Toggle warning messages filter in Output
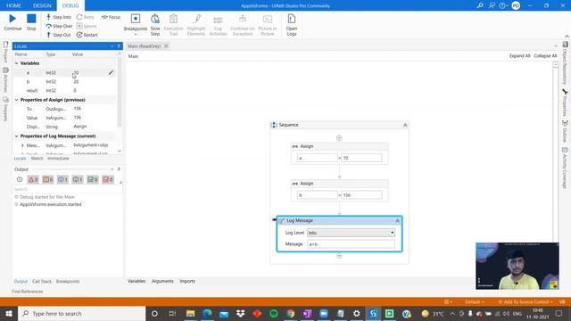571x321 pixels. pyautogui.click(x=47, y=179)
